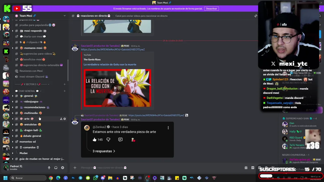Click the Windows taskbar Buscar search box
The image size is (324, 182).
tap(28, 178)
